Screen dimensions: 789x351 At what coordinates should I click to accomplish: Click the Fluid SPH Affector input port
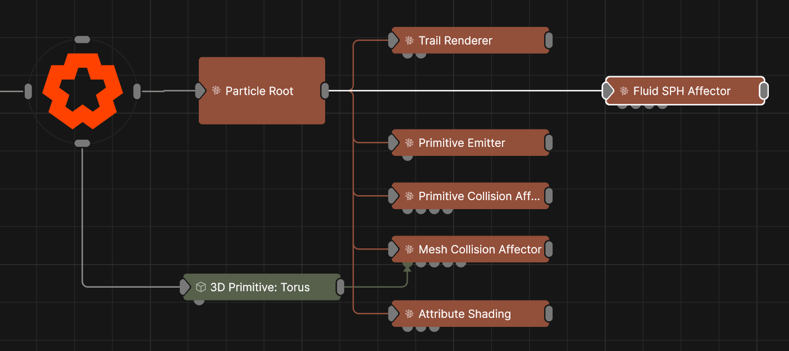pyautogui.click(x=608, y=91)
